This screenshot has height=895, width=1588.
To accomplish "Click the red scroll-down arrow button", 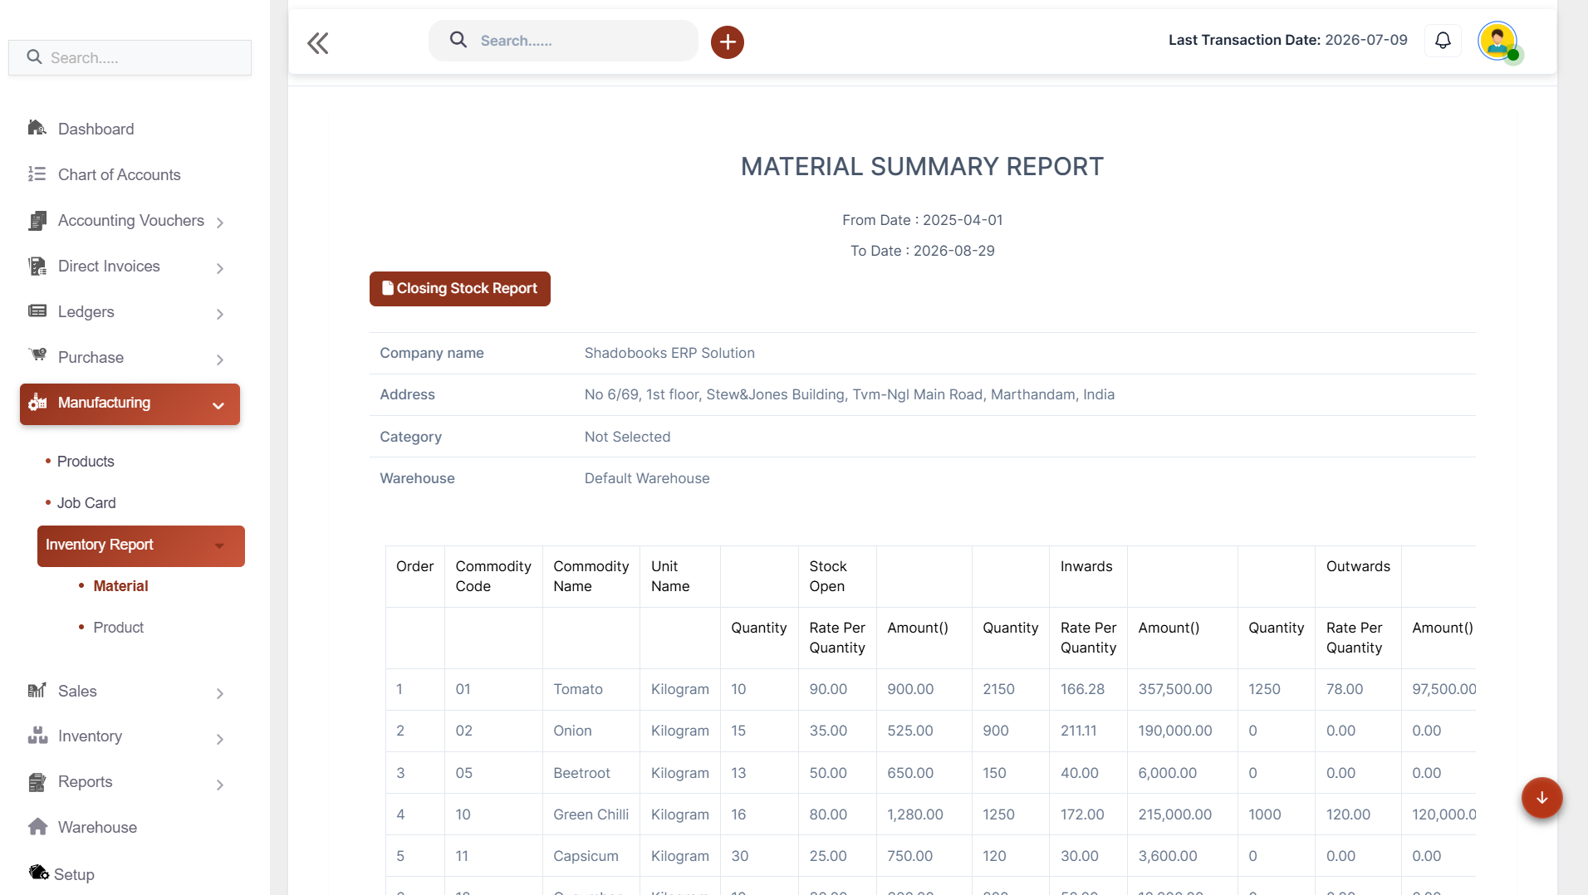I will (1541, 797).
